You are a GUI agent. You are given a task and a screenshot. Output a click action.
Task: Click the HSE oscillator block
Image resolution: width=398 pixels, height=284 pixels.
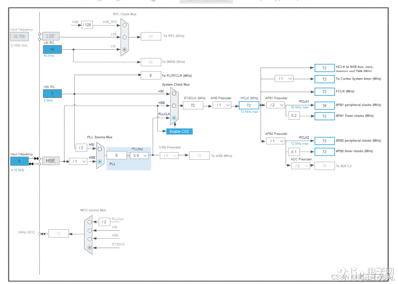(x=51, y=161)
